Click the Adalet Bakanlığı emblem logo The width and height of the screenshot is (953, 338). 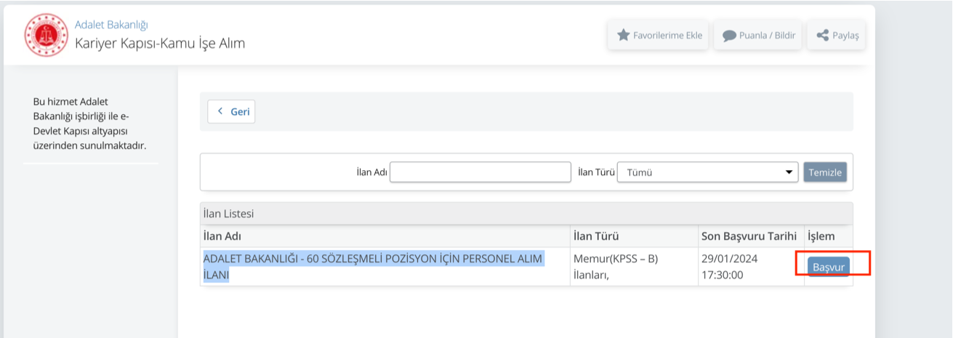point(45,35)
